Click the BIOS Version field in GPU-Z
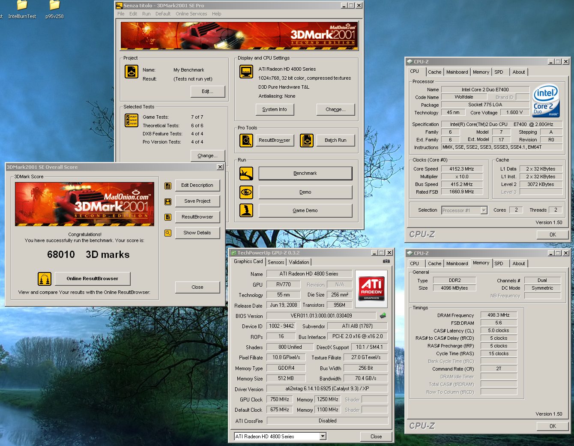The image size is (574, 446). pyautogui.click(x=321, y=316)
